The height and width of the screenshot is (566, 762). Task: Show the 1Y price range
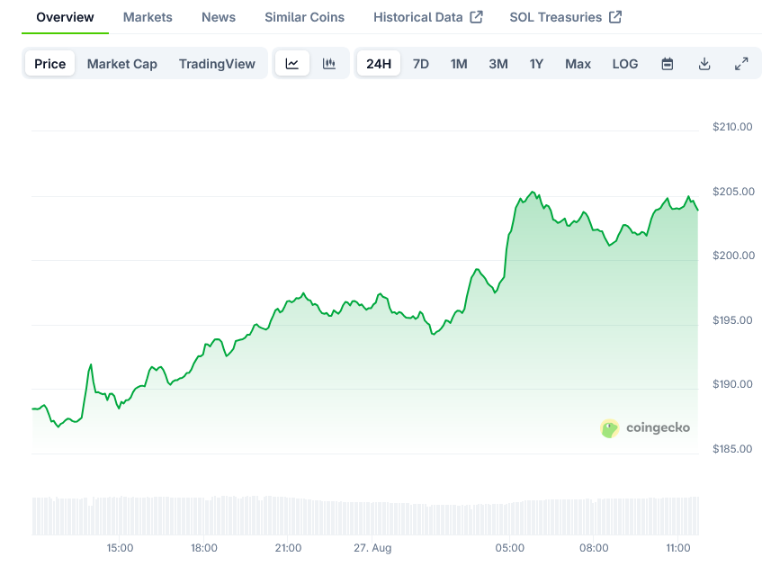coord(536,64)
